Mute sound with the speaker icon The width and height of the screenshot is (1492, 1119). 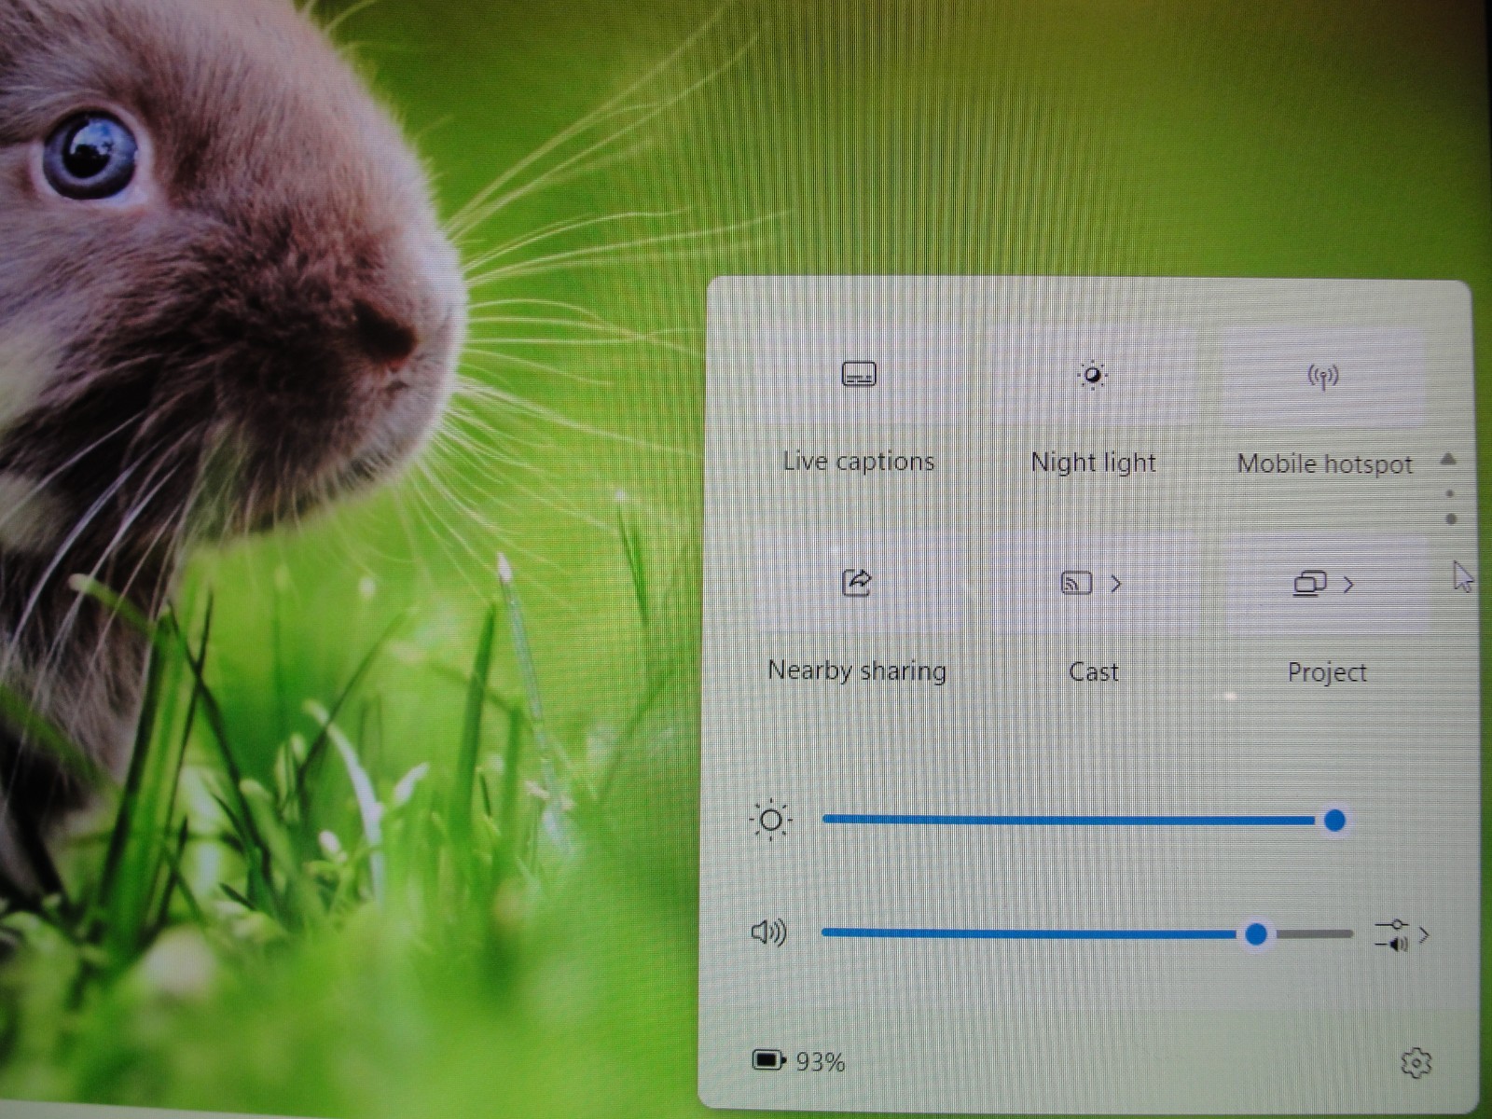click(x=768, y=932)
